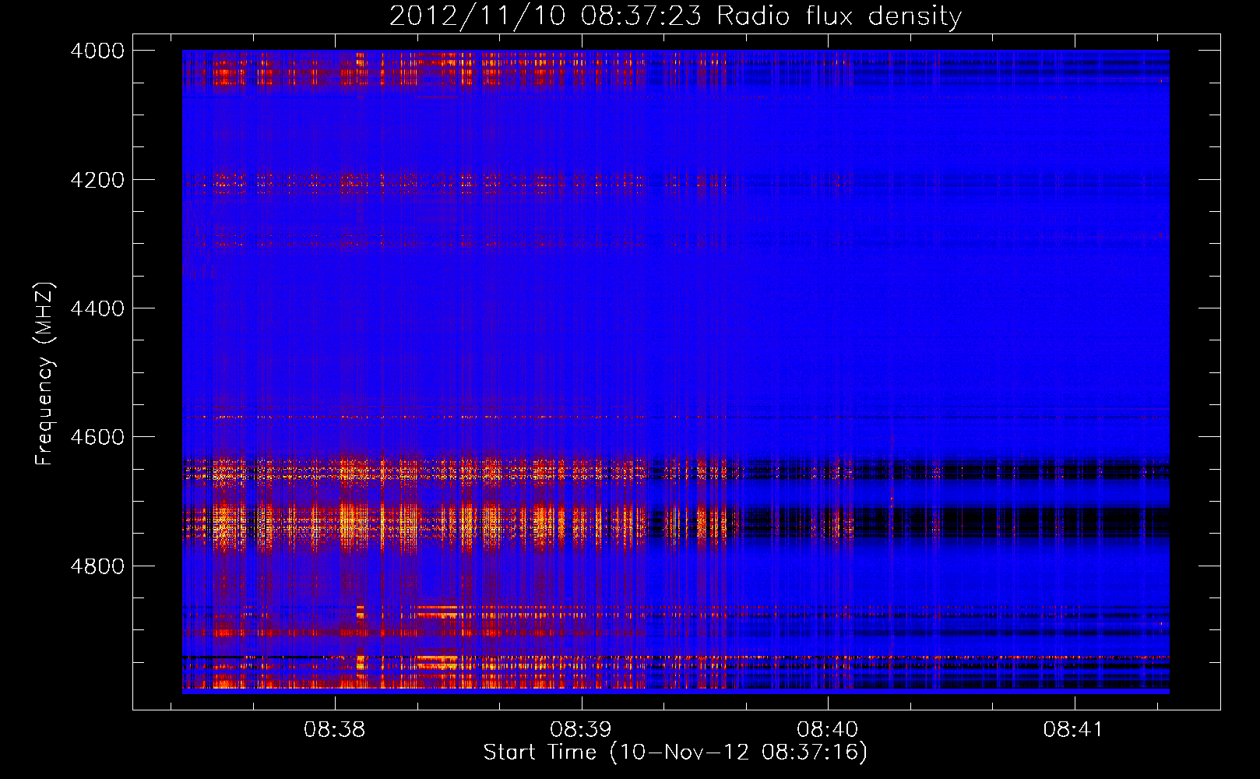This screenshot has height=779, width=1260.
Task: Click the "Start Time (10-Nov-12 08:37:16)" axis title
Action: pyautogui.click(x=675, y=753)
